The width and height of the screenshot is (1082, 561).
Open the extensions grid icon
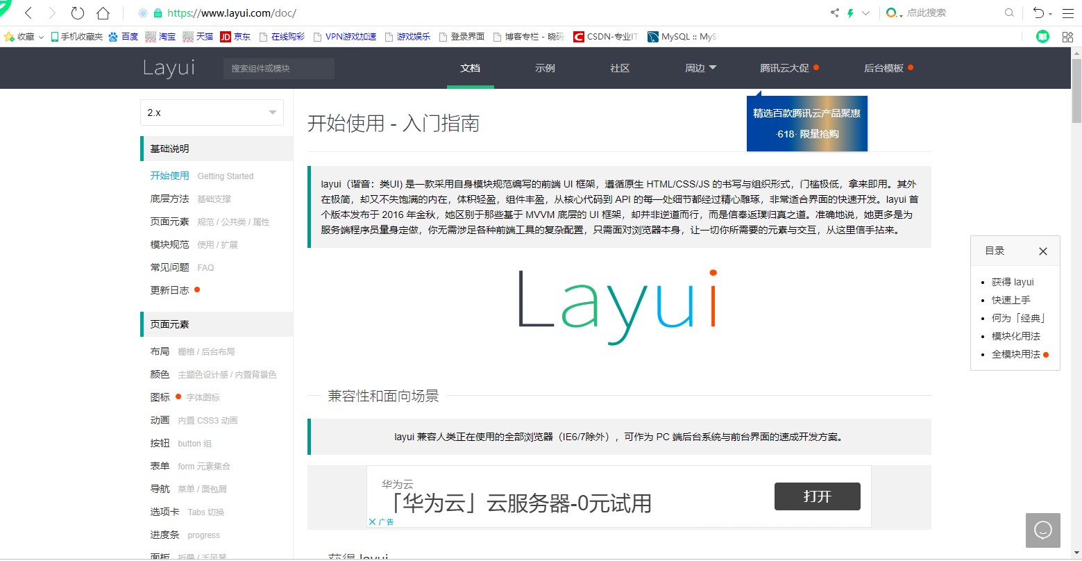(x=1067, y=36)
